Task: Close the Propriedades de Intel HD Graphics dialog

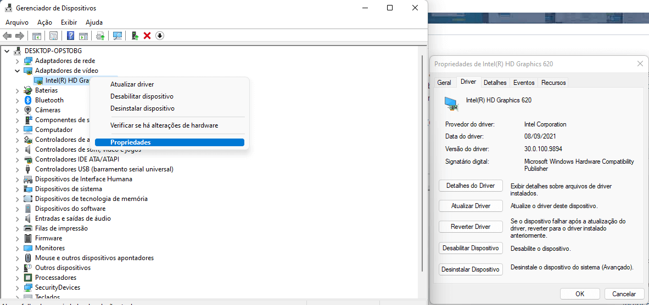Action: [640, 64]
